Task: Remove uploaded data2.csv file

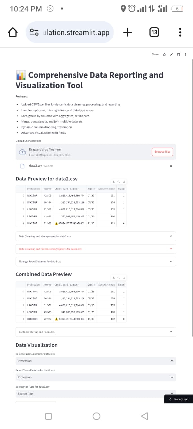Action: [x=171, y=166]
